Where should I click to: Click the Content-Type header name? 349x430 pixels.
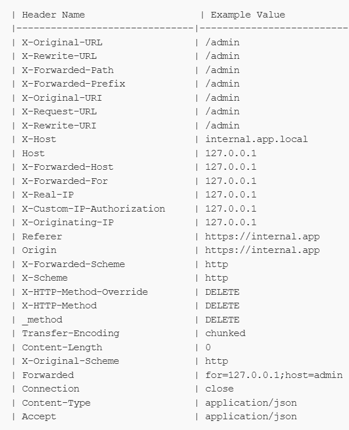(x=56, y=403)
